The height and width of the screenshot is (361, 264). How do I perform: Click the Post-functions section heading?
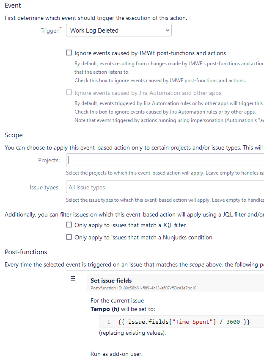(26, 252)
